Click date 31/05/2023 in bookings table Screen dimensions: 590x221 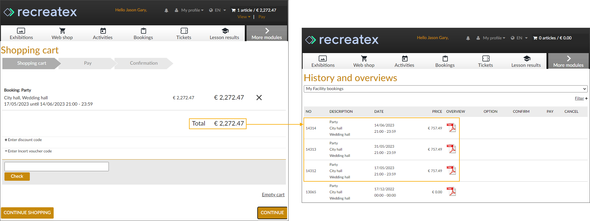(x=384, y=146)
